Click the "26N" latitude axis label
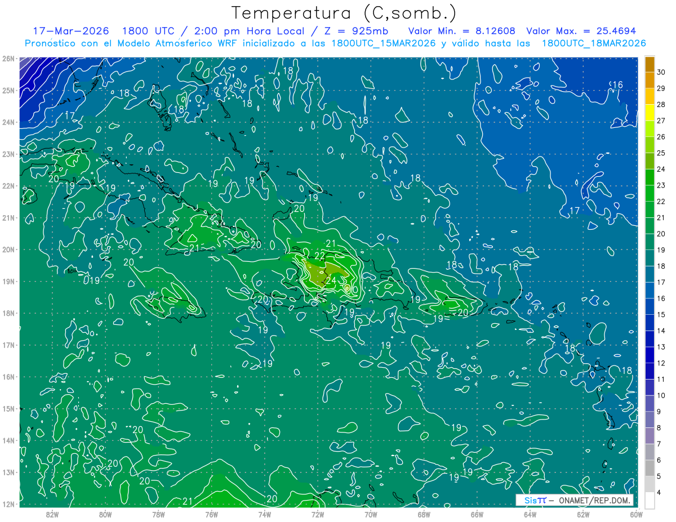Image resolution: width=676 pixels, height=522 pixels. (8, 58)
